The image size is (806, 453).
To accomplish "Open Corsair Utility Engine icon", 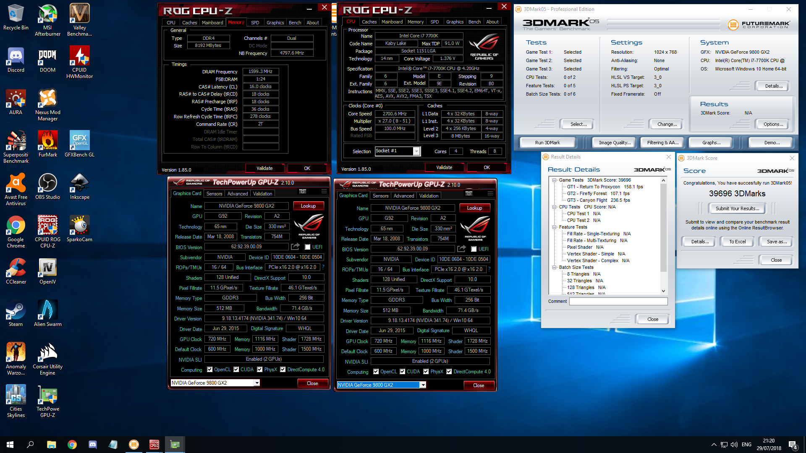I will click(47, 359).
